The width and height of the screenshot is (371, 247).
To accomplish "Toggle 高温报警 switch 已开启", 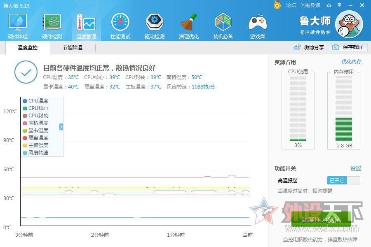I will click(344, 180).
